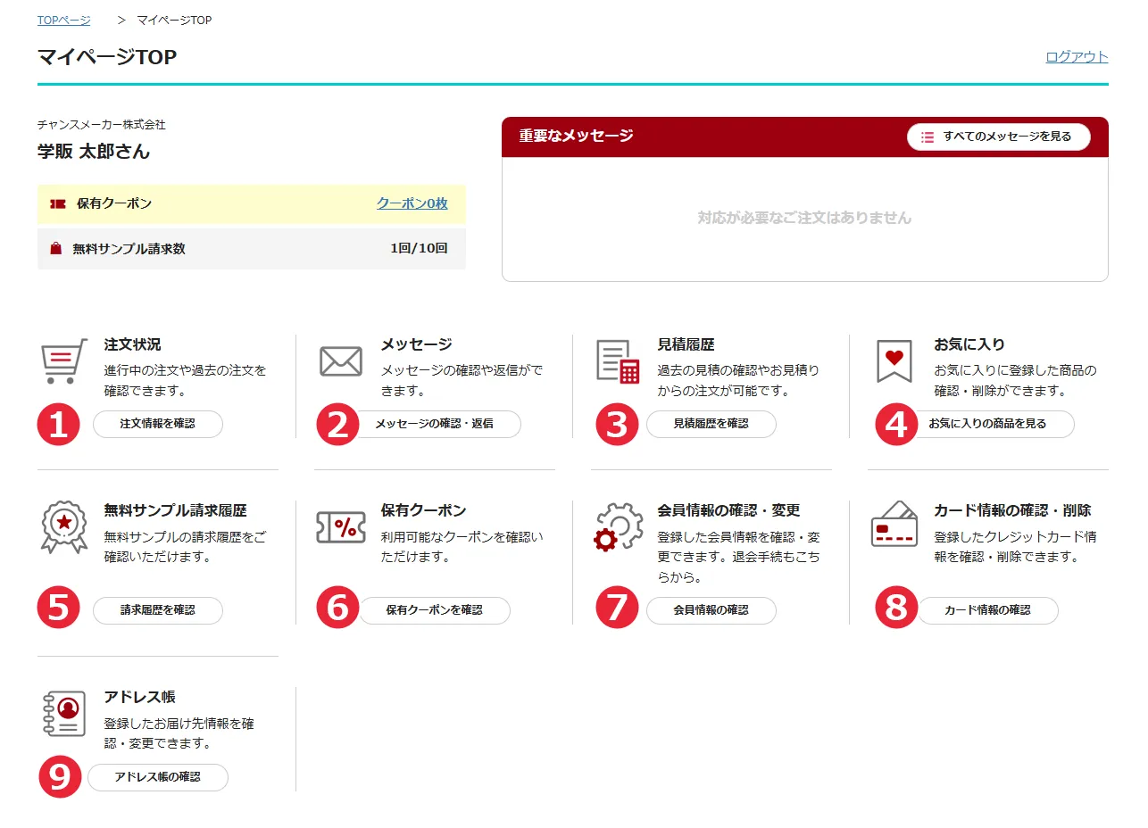Image resolution: width=1148 pixels, height=828 pixels.
Task: Click メッセージの確認・返信
Action: [x=436, y=425]
